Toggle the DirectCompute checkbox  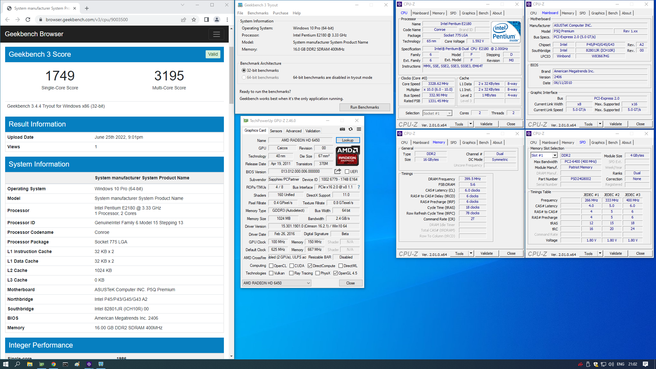coord(310,266)
